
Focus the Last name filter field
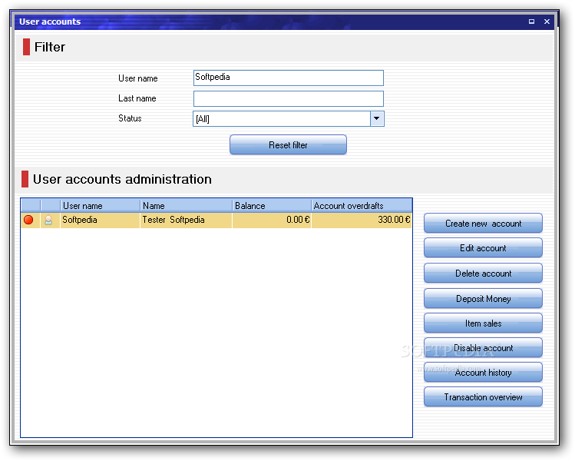[288, 98]
